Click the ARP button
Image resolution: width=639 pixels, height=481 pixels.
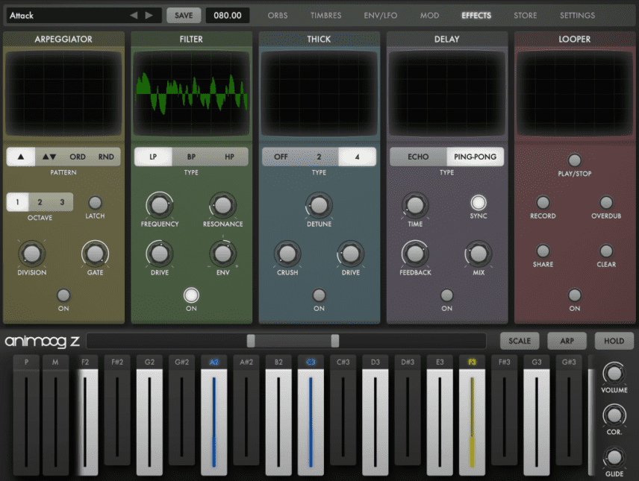pos(567,341)
